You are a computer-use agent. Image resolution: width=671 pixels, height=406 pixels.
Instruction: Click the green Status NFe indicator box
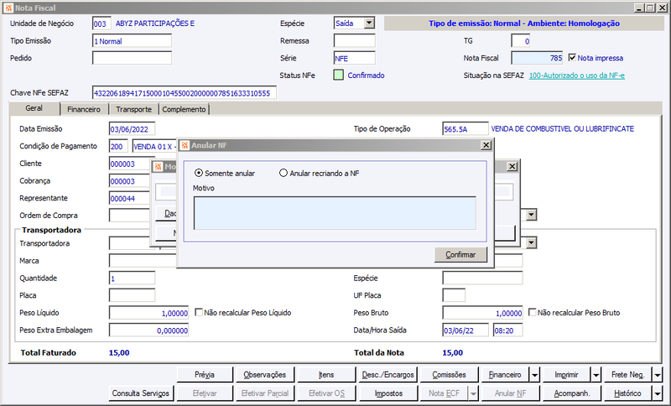click(338, 75)
